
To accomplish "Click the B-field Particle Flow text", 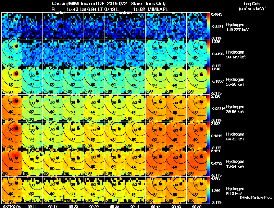I will point(256,197).
